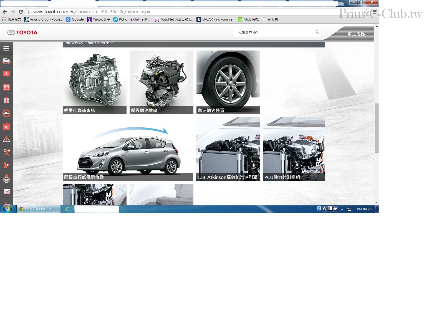Click the car models icon in the sidebar
Screen dimensions: 444x333
coord(6,61)
